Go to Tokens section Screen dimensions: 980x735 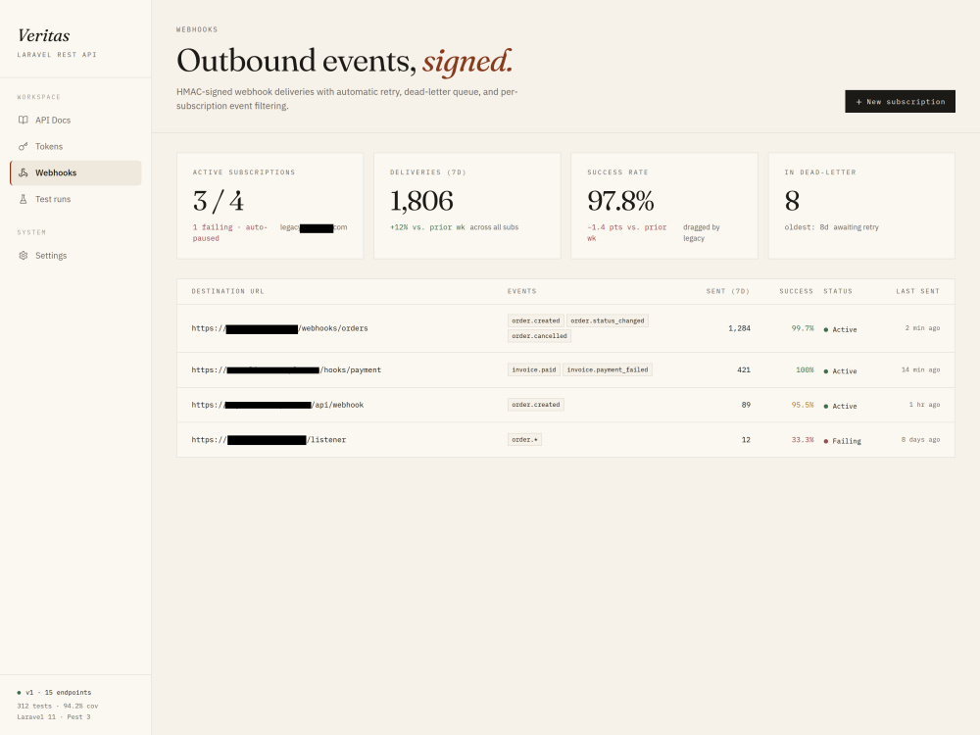[75, 146]
